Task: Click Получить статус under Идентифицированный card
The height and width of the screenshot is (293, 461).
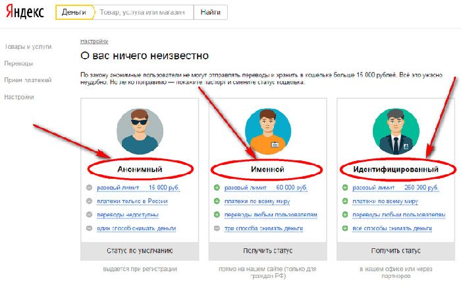Action: coord(396,251)
